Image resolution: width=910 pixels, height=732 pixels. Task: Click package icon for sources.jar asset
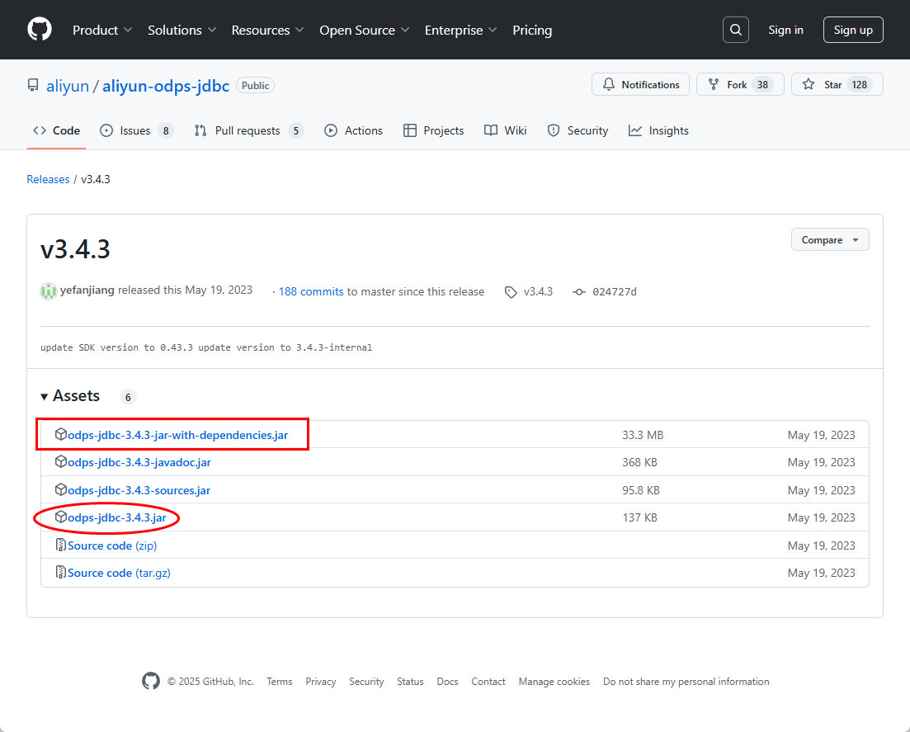60,489
